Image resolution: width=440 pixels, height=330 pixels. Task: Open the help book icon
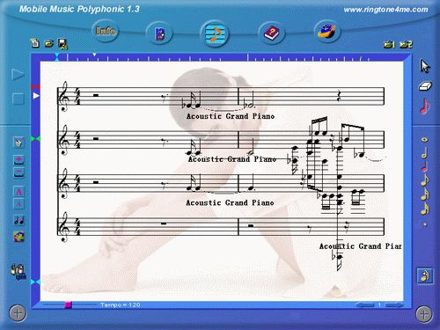click(x=272, y=33)
